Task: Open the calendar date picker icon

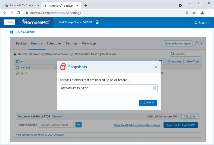Action: click(155, 88)
